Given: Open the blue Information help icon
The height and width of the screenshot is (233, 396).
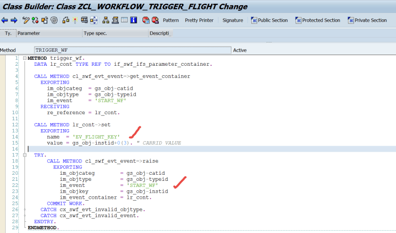Looking at the screenshot, I should tap(133, 20).
